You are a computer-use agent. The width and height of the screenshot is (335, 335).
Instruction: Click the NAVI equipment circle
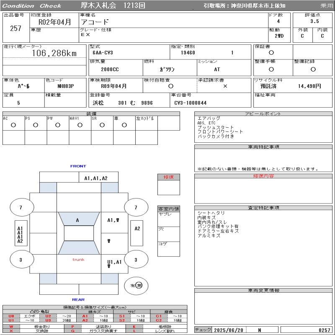[80, 125]
